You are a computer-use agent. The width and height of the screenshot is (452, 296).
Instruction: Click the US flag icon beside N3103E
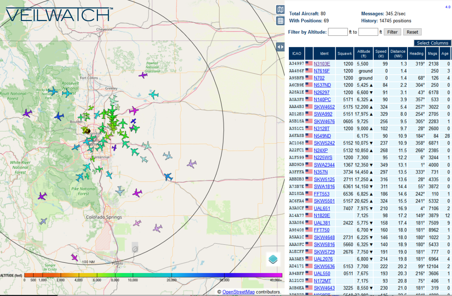309,64
